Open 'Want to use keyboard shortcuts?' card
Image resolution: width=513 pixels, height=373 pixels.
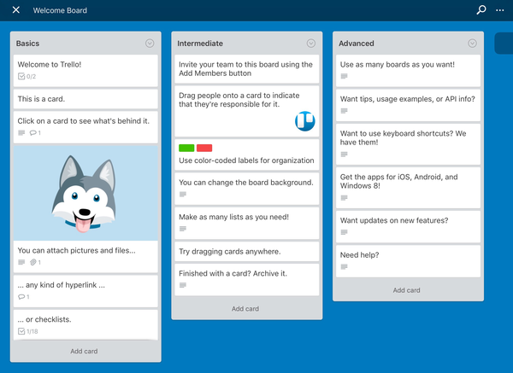pyautogui.click(x=409, y=144)
